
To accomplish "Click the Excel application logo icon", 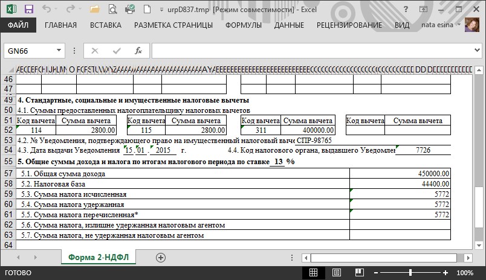I will [11, 10].
